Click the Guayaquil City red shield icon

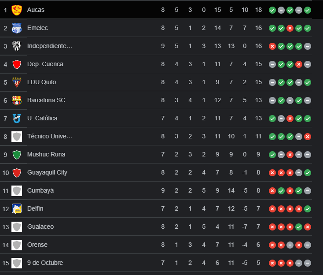tap(17, 172)
